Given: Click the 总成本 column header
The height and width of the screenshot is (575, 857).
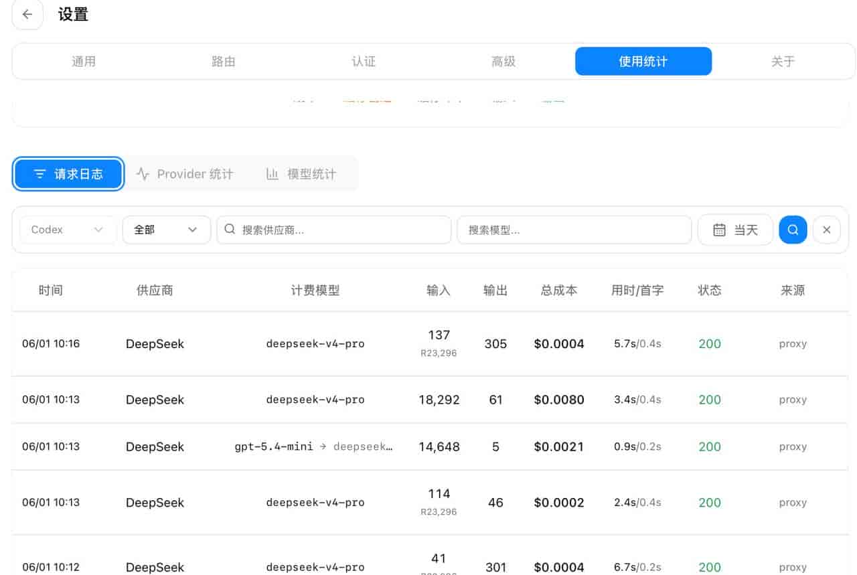Looking at the screenshot, I should [559, 291].
